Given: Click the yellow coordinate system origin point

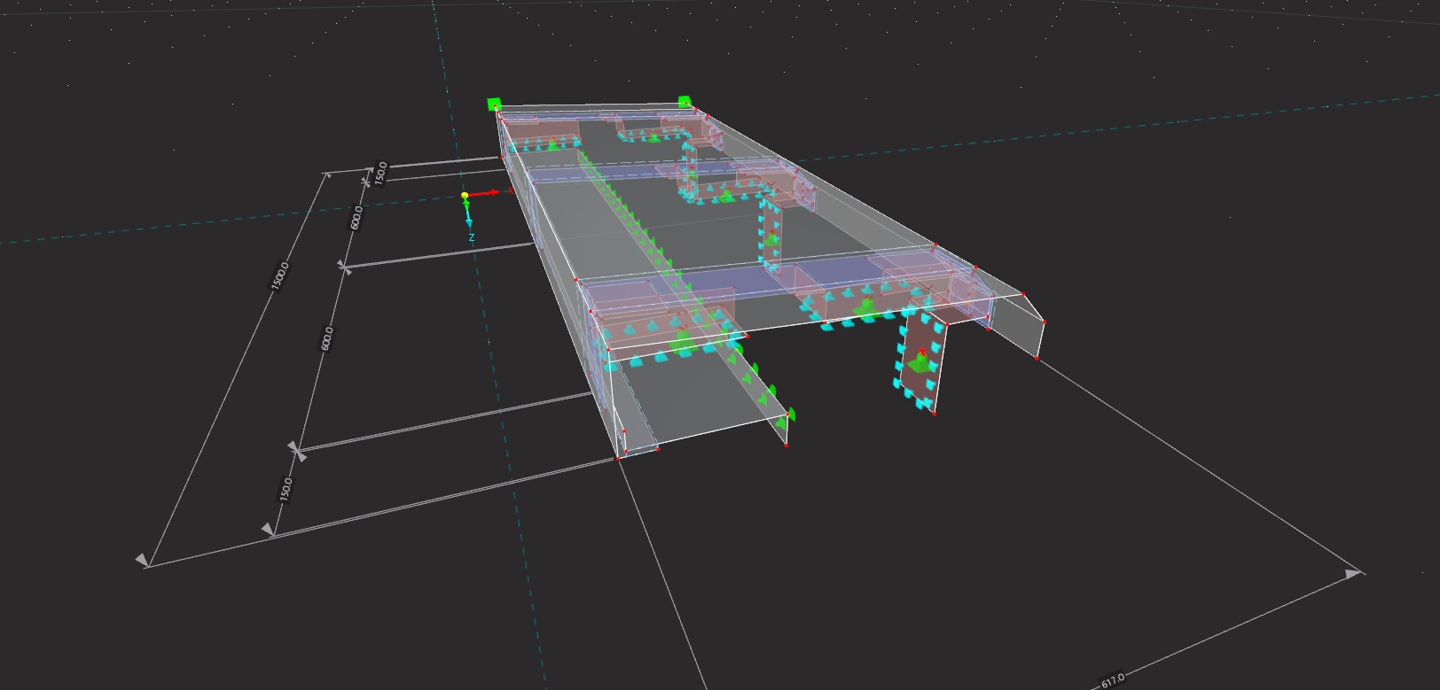Looking at the screenshot, I should [x=465, y=196].
